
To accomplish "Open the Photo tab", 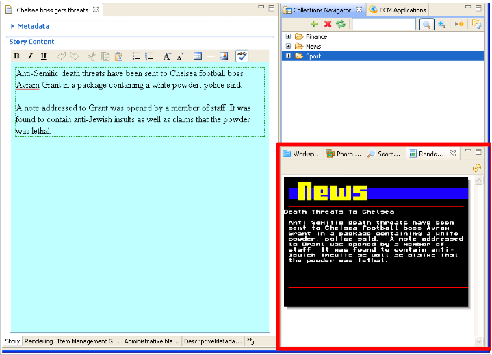I will tap(344, 154).
